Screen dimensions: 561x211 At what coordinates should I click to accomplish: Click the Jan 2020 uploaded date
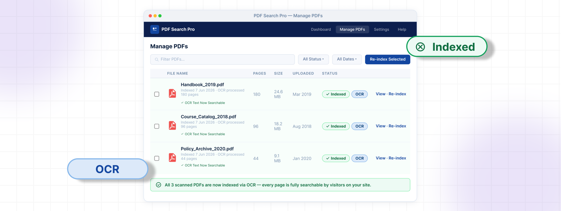point(302,159)
